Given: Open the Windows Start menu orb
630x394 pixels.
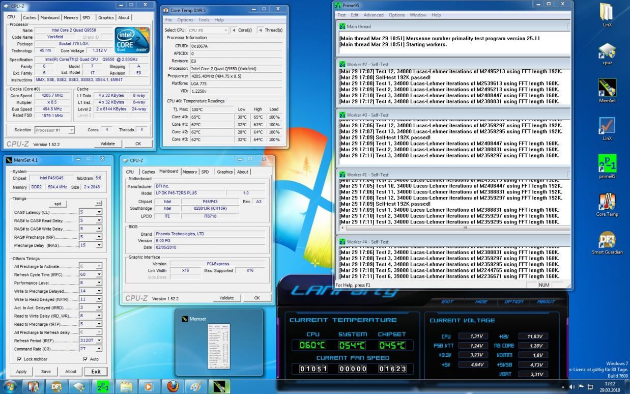Looking at the screenshot, I should (10, 386).
